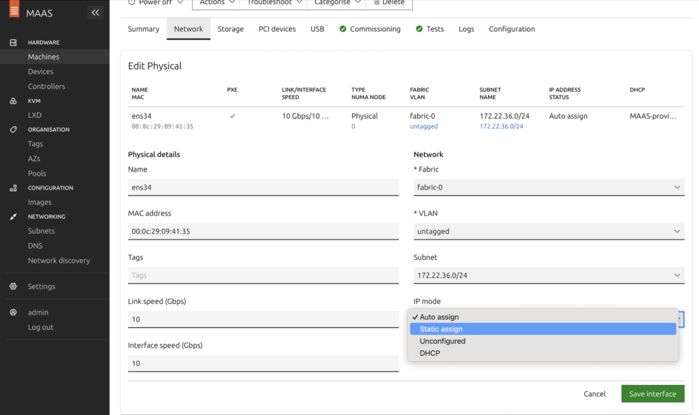699x415 pixels.
Task: Click the Tags input field
Action: [x=263, y=275]
